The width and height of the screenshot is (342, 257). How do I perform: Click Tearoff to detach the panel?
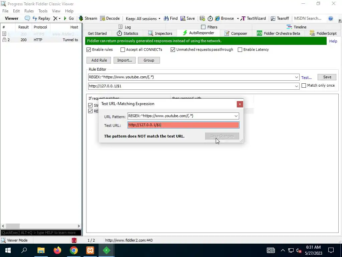click(280, 18)
